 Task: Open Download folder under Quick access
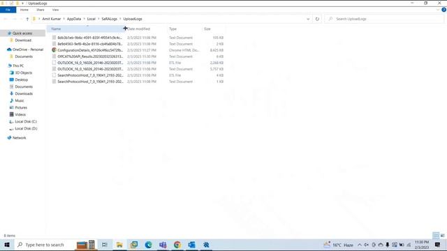point(23,40)
